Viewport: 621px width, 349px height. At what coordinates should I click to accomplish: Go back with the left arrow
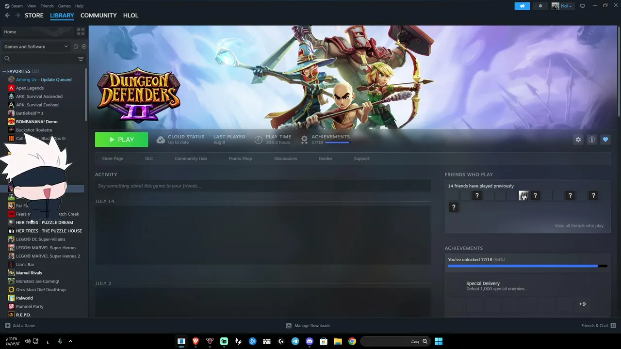[7, 16]
